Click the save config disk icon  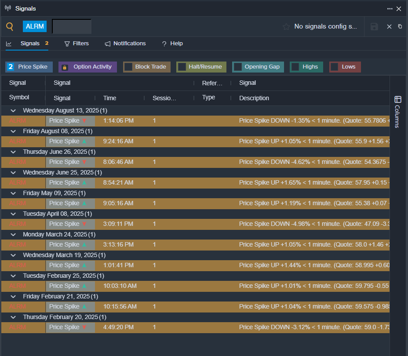[x=374, y=27]
